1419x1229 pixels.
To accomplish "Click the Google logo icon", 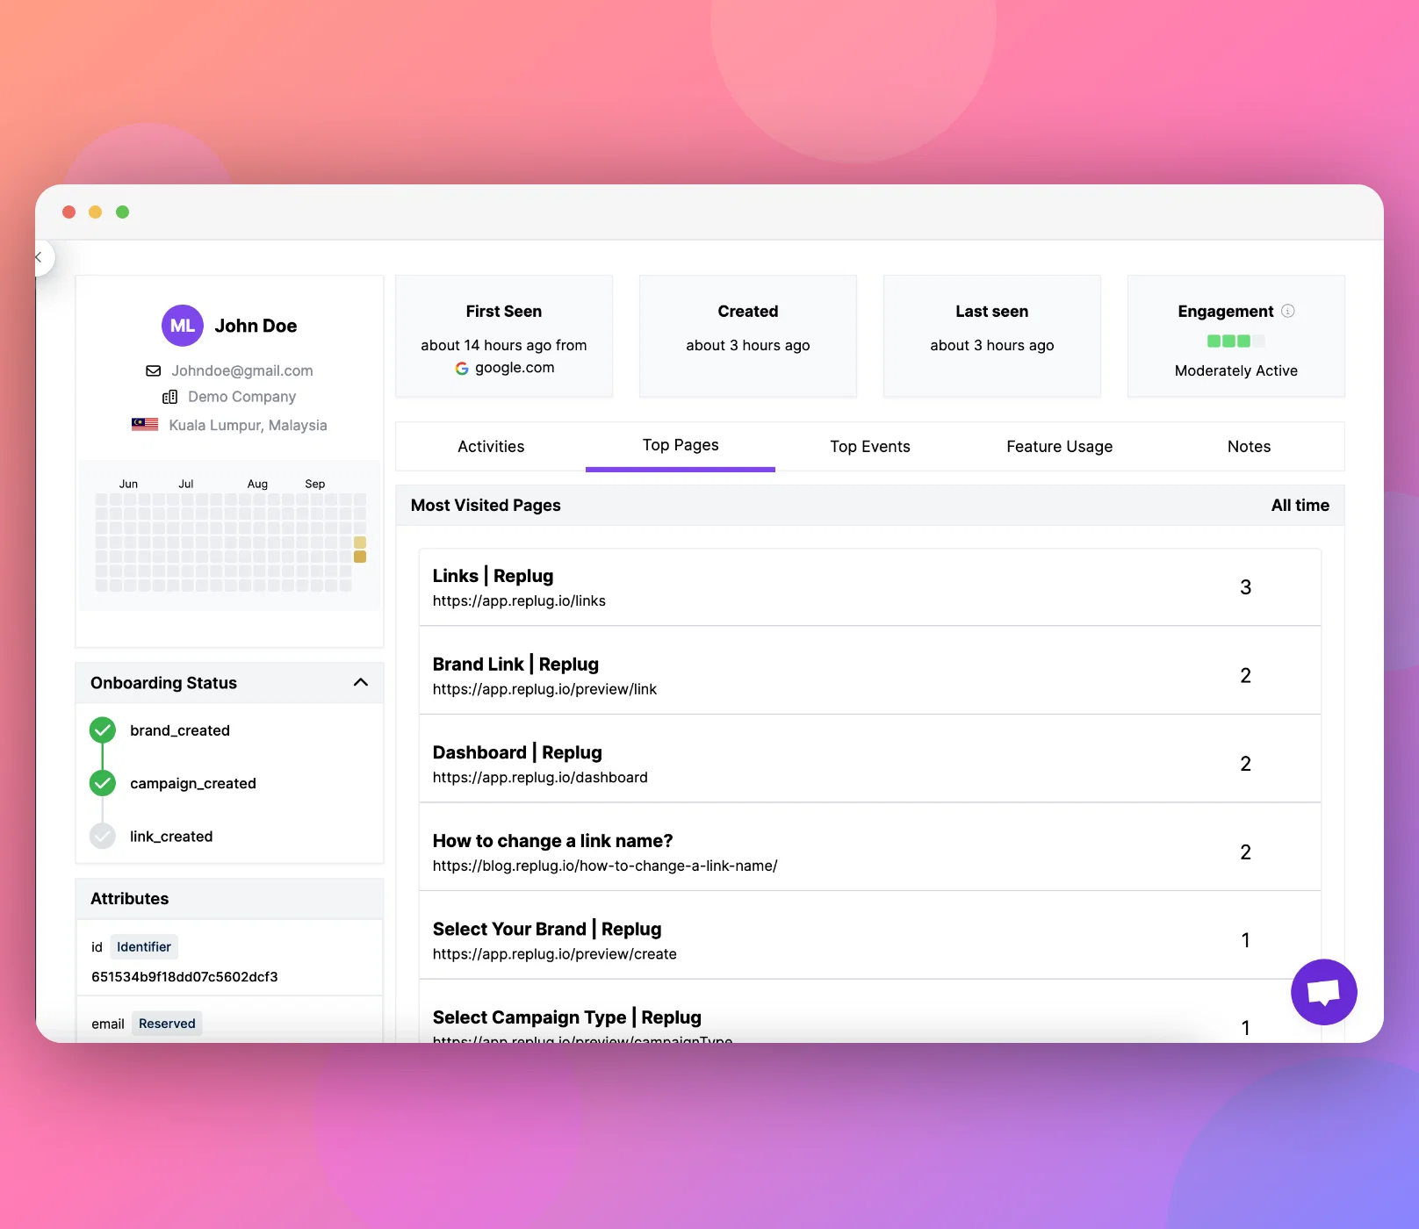I will [x=462, y=368].
